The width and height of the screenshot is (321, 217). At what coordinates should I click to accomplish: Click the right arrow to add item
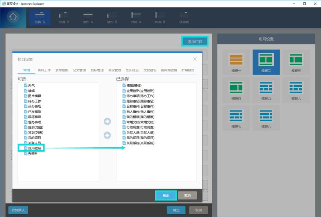tap(108, 122)
